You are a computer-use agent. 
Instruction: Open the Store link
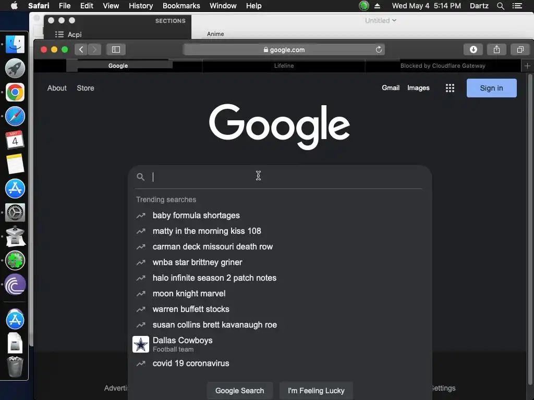(x=86, y=88)
